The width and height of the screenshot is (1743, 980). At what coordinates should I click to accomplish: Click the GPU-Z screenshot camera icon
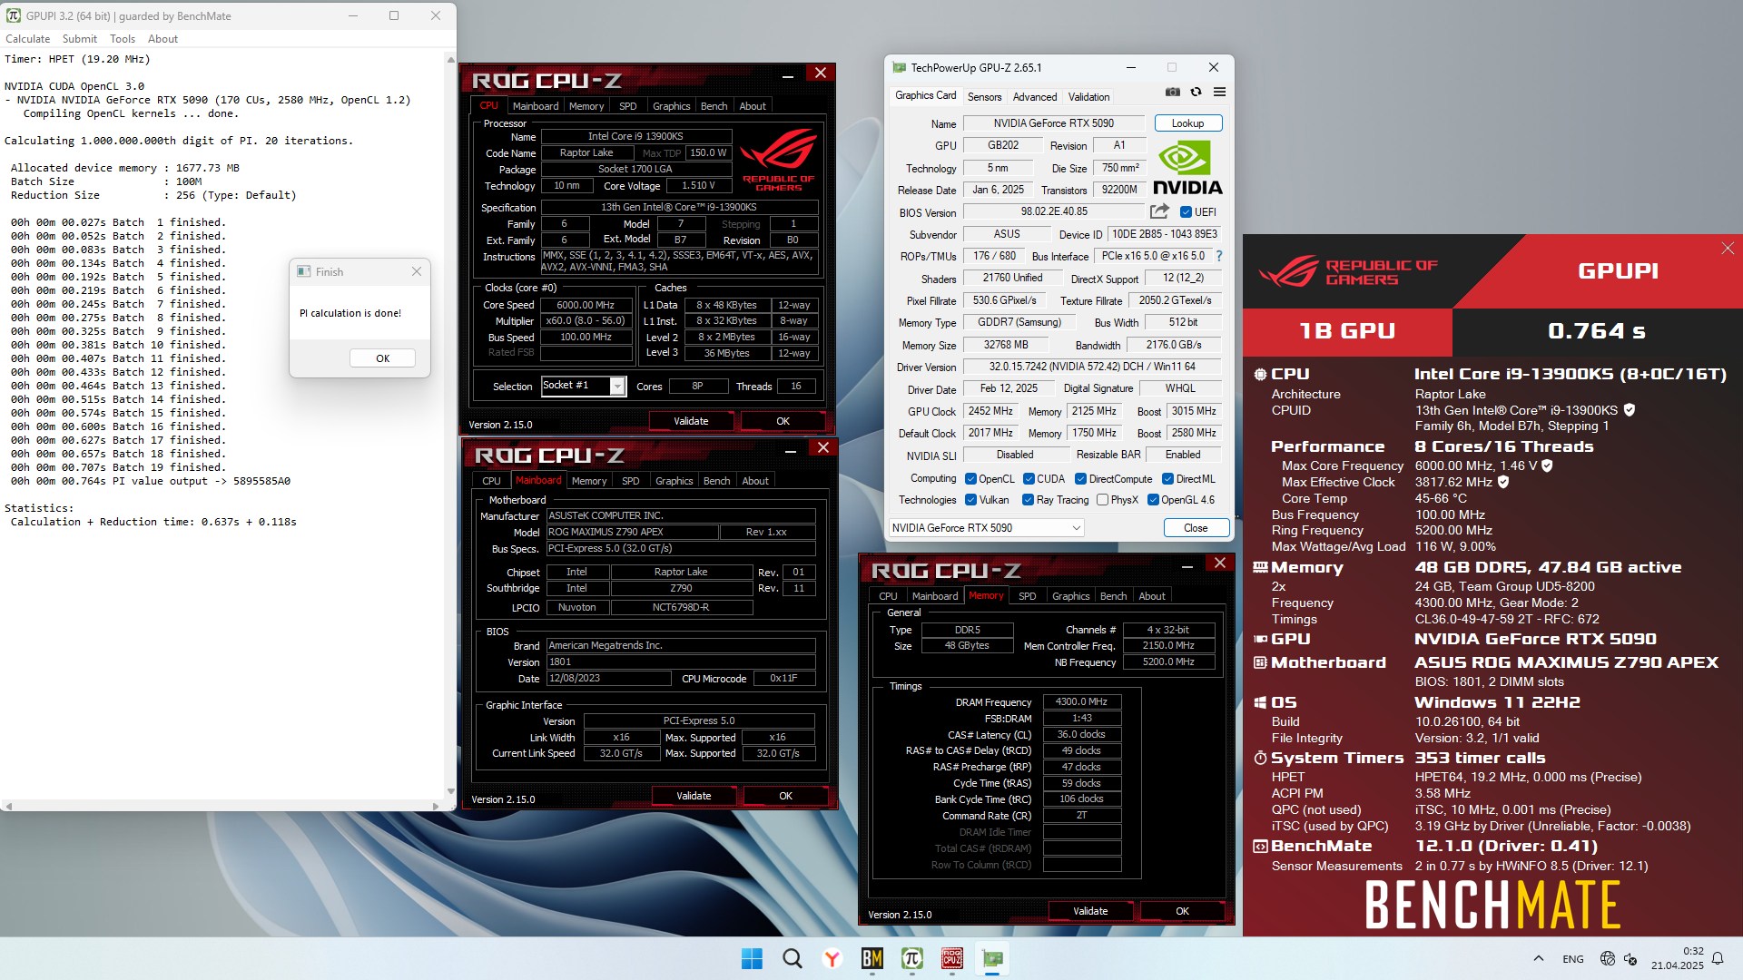tap(1173, 93)
